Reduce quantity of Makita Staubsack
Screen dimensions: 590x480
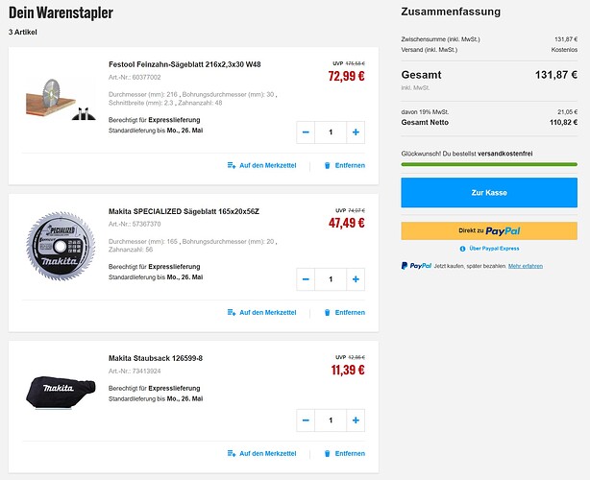[x=306, y=420]
